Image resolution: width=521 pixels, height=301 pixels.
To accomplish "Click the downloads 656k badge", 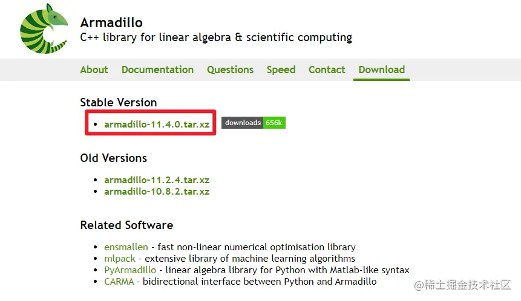I will [x=254, y=123].
